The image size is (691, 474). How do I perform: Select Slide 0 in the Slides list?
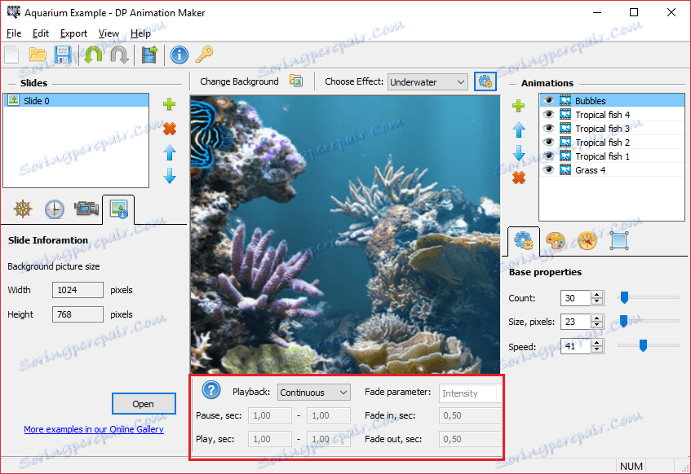tap(76, 101)
